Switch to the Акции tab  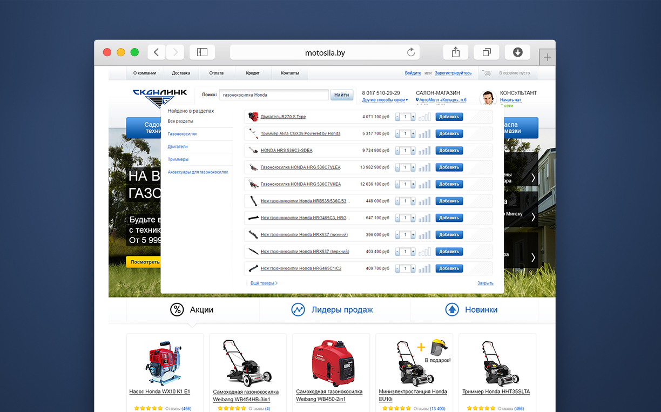201,310
